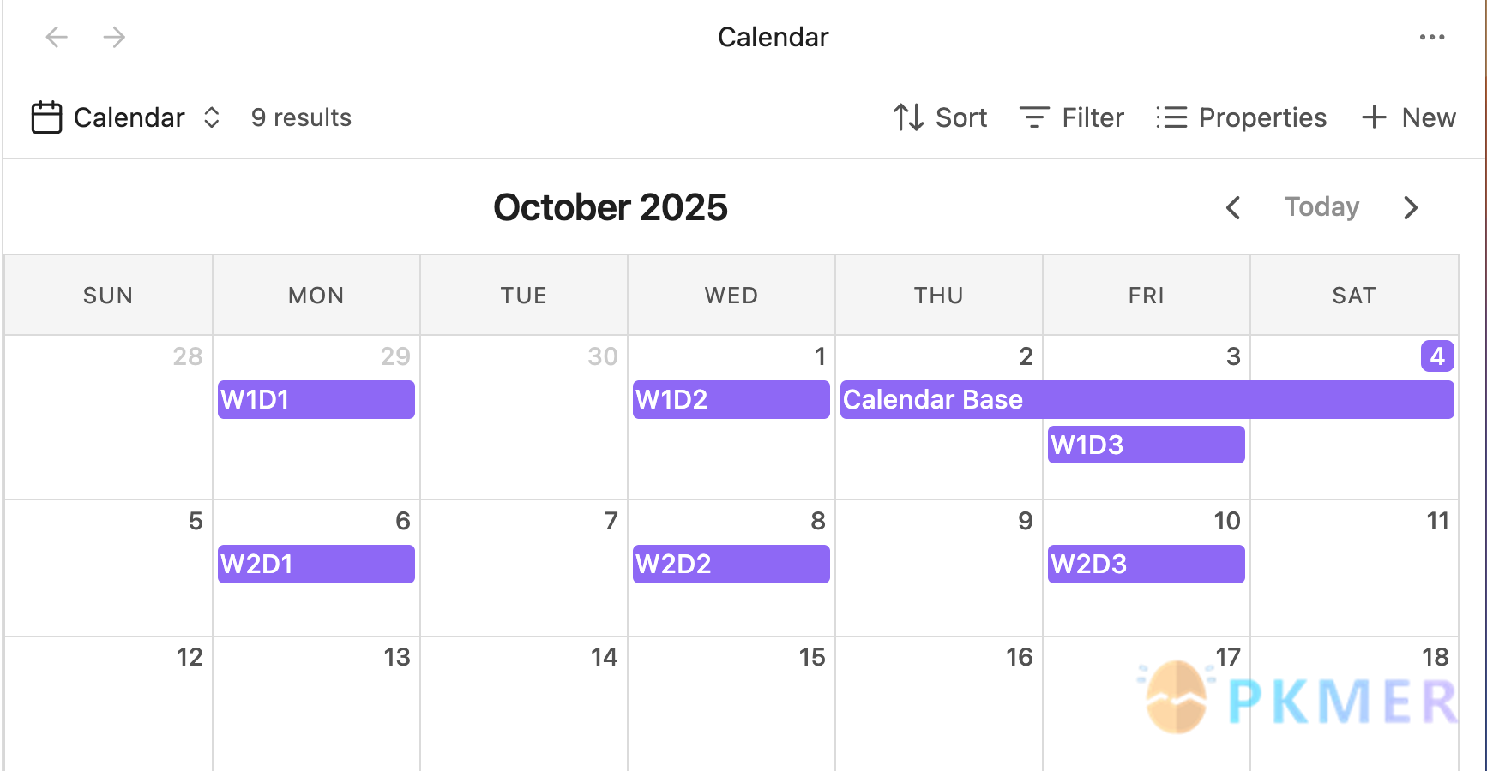This screenshot has height=771, width=1487.
Task: Click the New button to add an entry
Action: point(1429,117)
